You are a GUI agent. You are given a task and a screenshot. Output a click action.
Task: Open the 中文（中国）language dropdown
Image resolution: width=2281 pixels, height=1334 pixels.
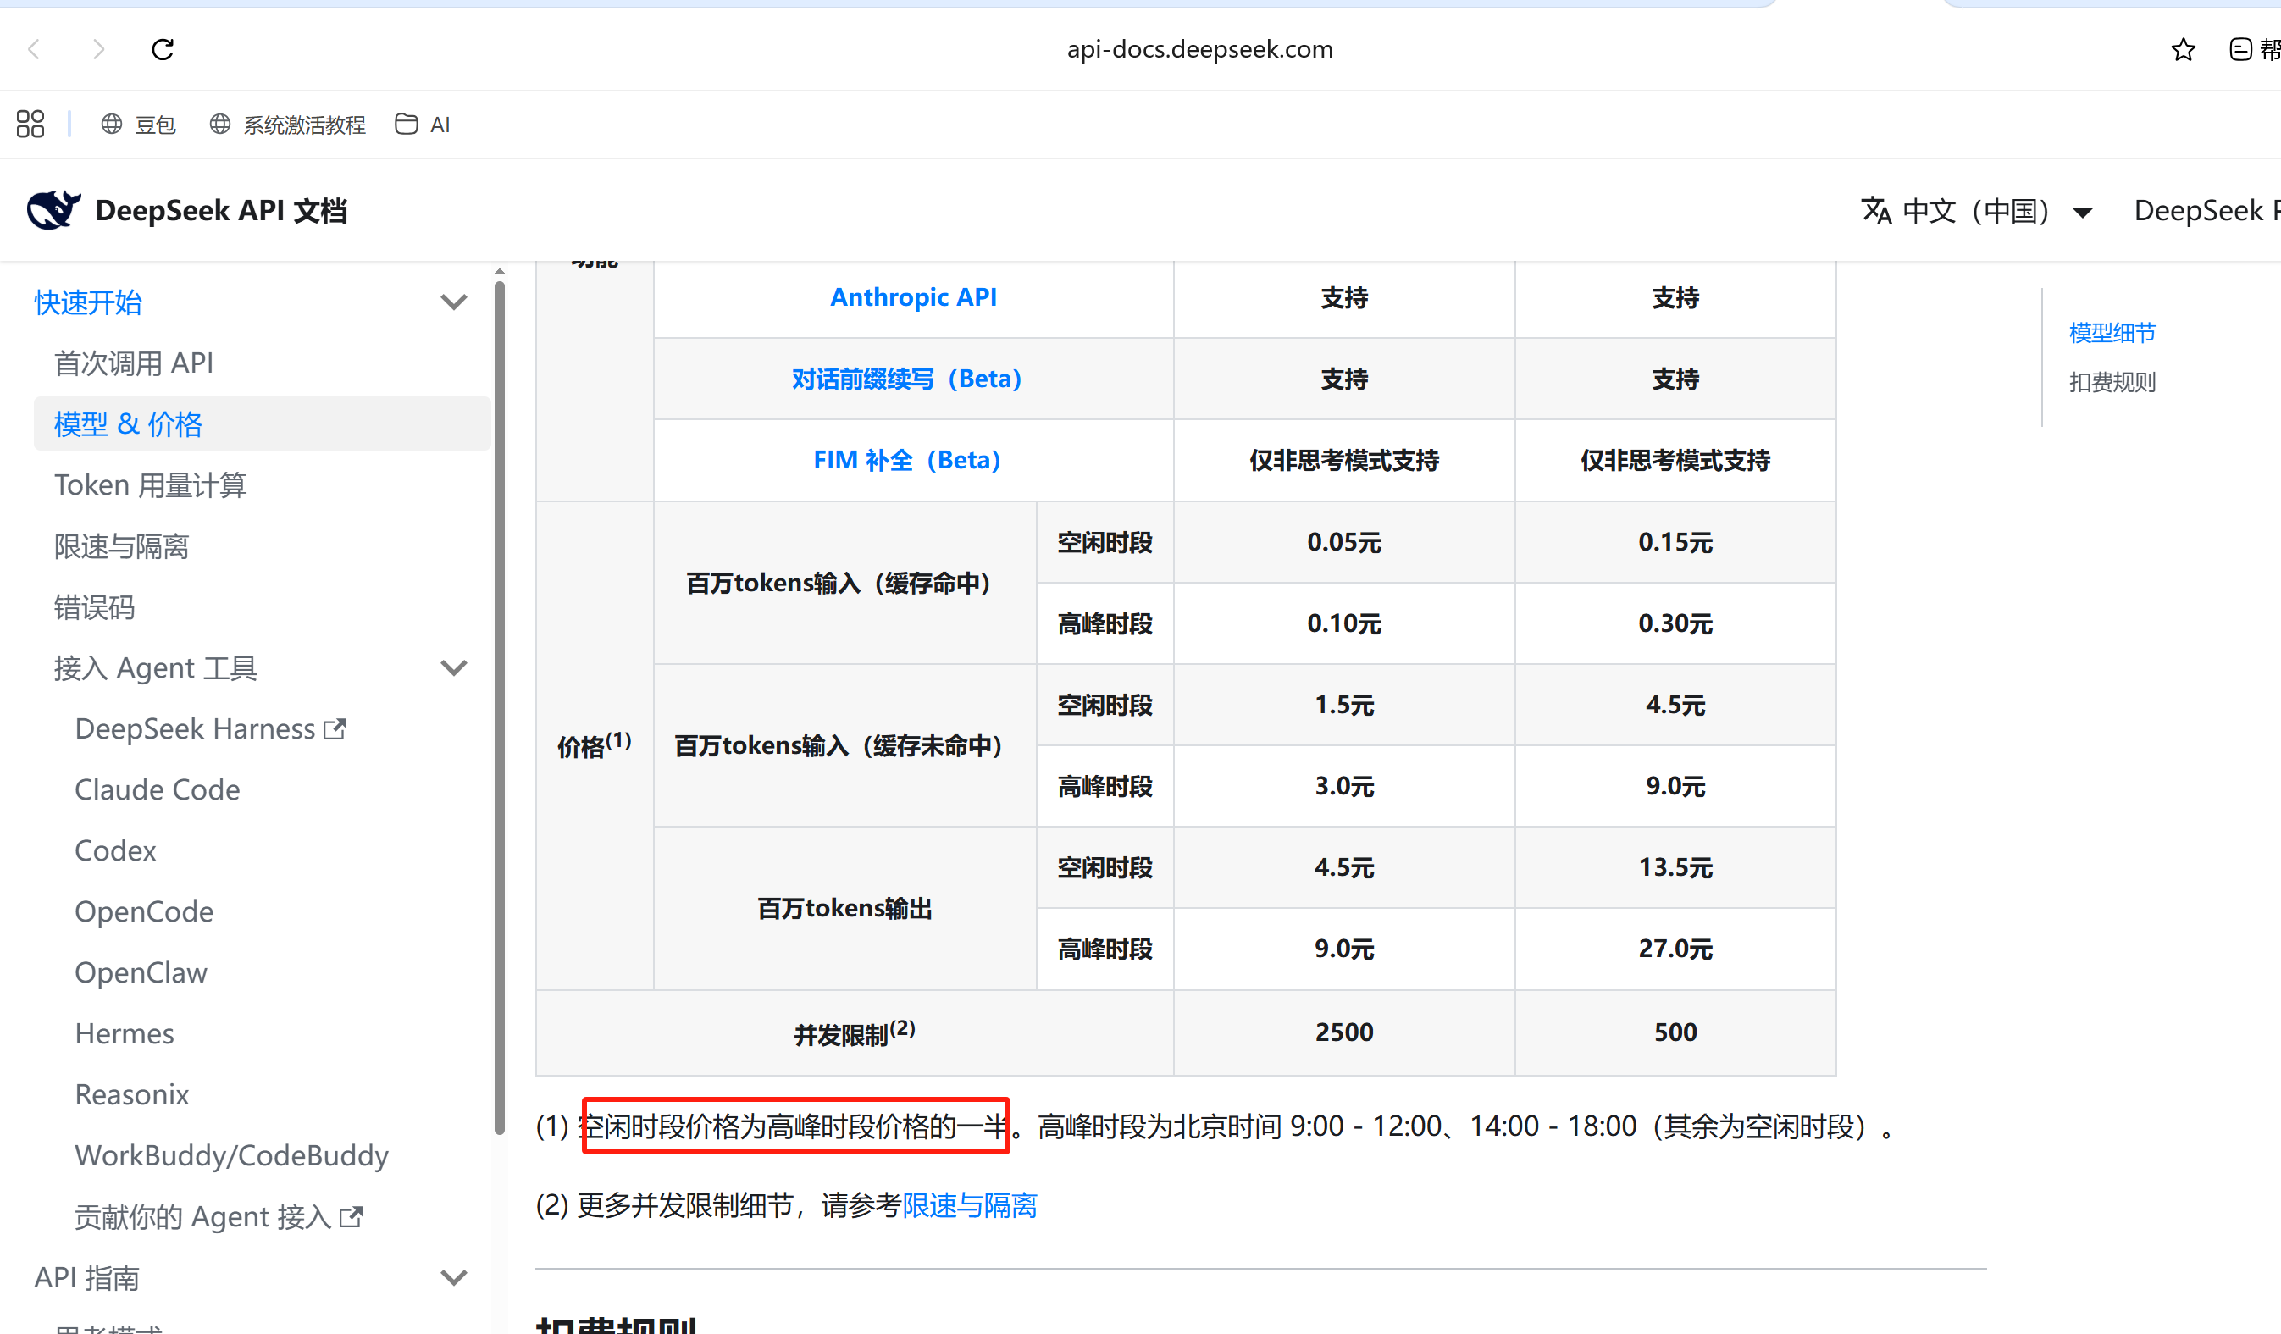click(1978, 211)
